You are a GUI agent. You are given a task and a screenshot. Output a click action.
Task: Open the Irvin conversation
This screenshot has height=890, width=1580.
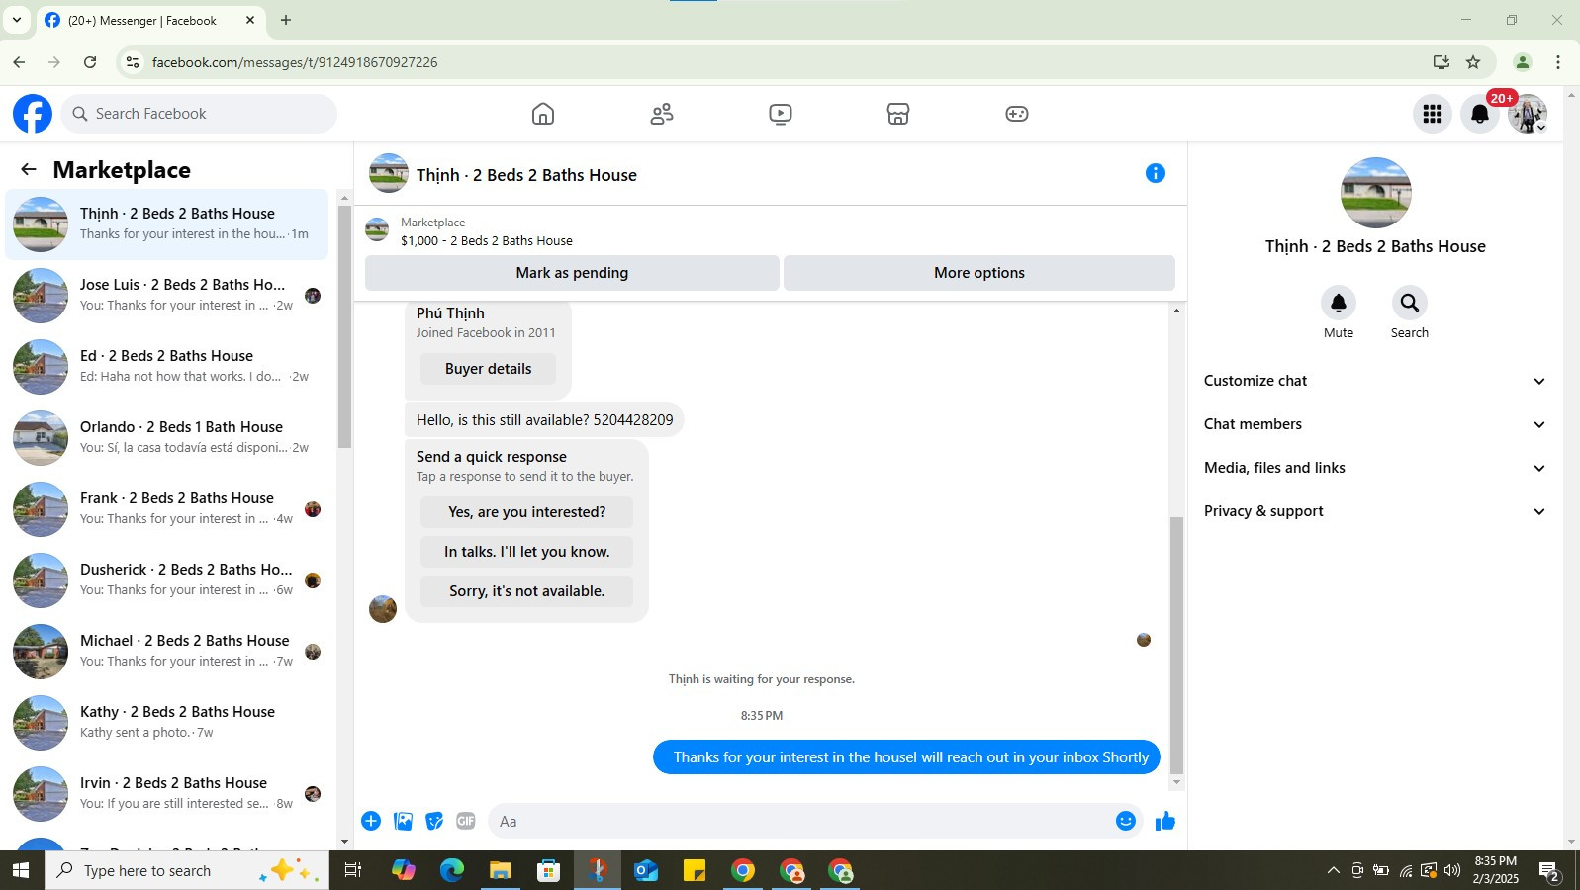point(167,794)
